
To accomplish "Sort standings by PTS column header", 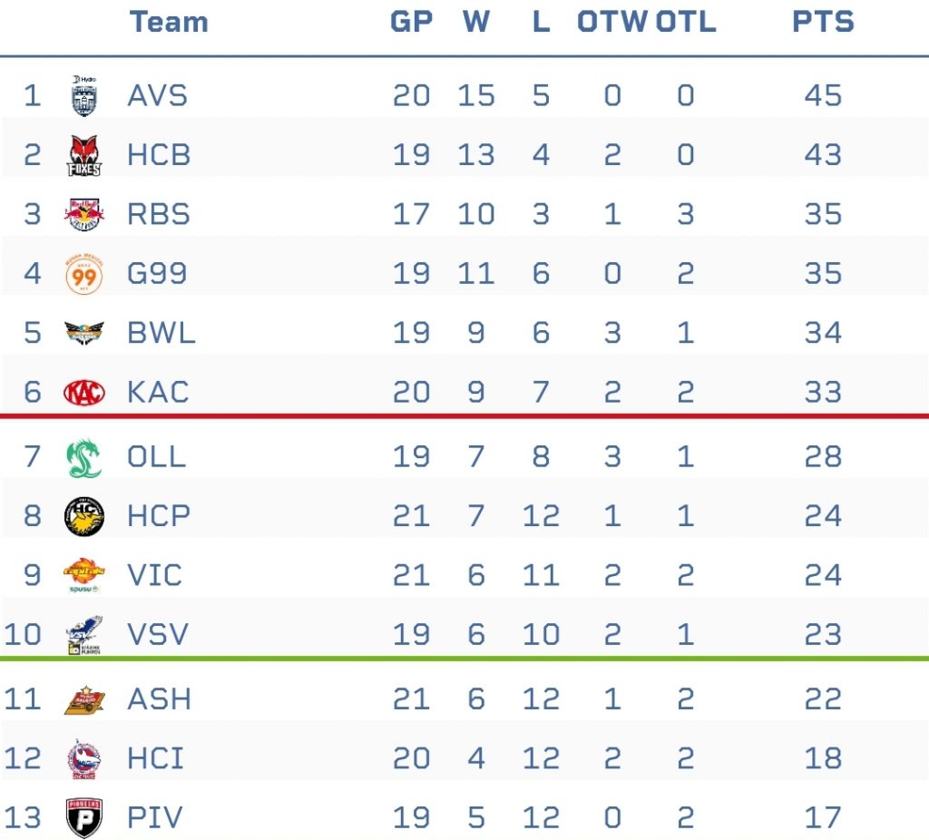I will (823, 22).
